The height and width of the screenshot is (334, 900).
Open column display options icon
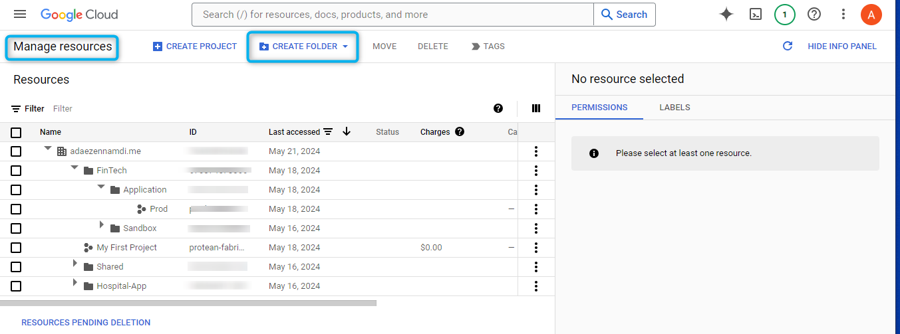point(536,108)
